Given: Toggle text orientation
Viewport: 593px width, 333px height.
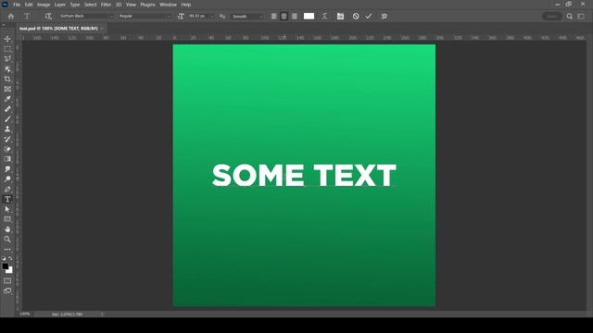Looking at the screenshot, I should (47, 17).
